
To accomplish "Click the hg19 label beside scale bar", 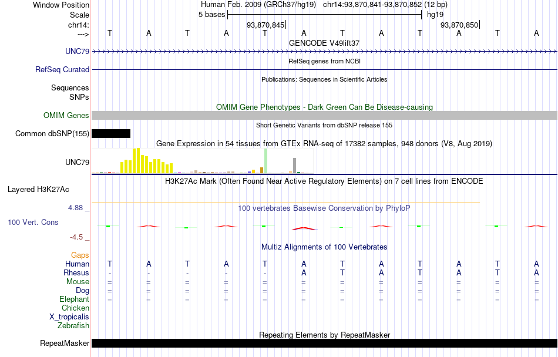I will tap(435, 15).
